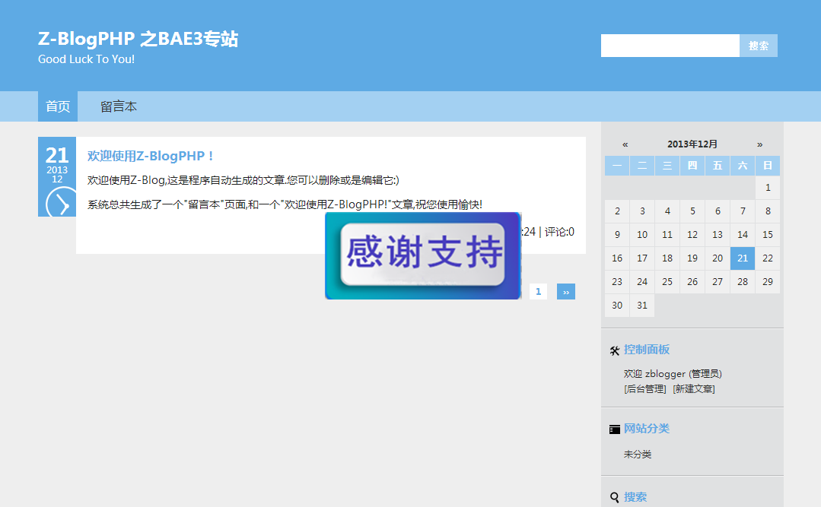Click the Good Luck To You! subtitle
Image resolution: width=821 pixels, height=507 pixels.
[x=87, y=59]
